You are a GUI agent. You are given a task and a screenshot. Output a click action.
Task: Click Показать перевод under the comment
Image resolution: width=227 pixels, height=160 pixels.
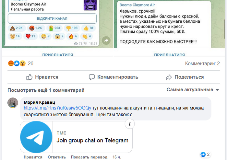point(89,157)
